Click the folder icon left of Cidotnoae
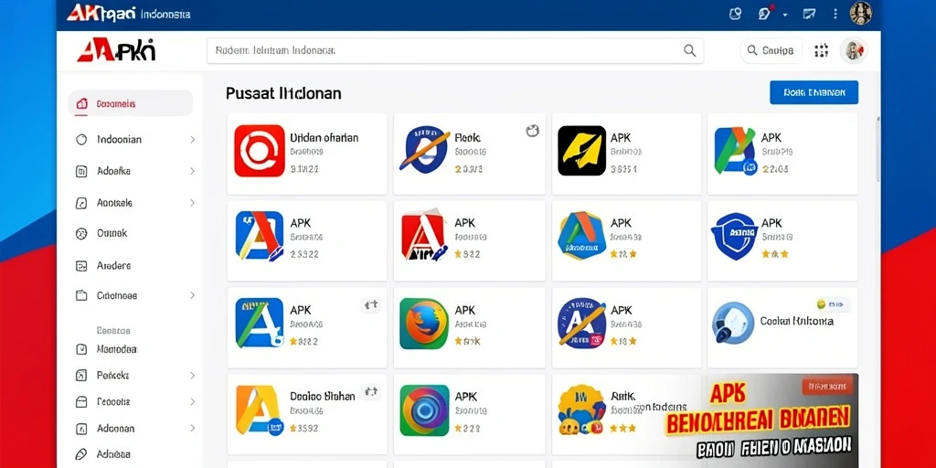Image resolution: width=936 pixels, height=468 pixels. pyautogui.click(x=81, y=295)
